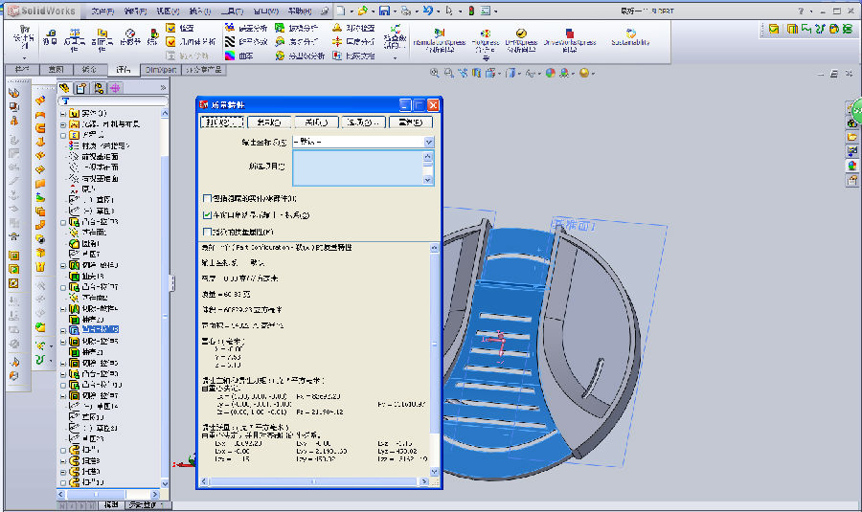Expand the feature tree panel chevron
This screenshot has width=862, height=512.
[x=163, y=88]
